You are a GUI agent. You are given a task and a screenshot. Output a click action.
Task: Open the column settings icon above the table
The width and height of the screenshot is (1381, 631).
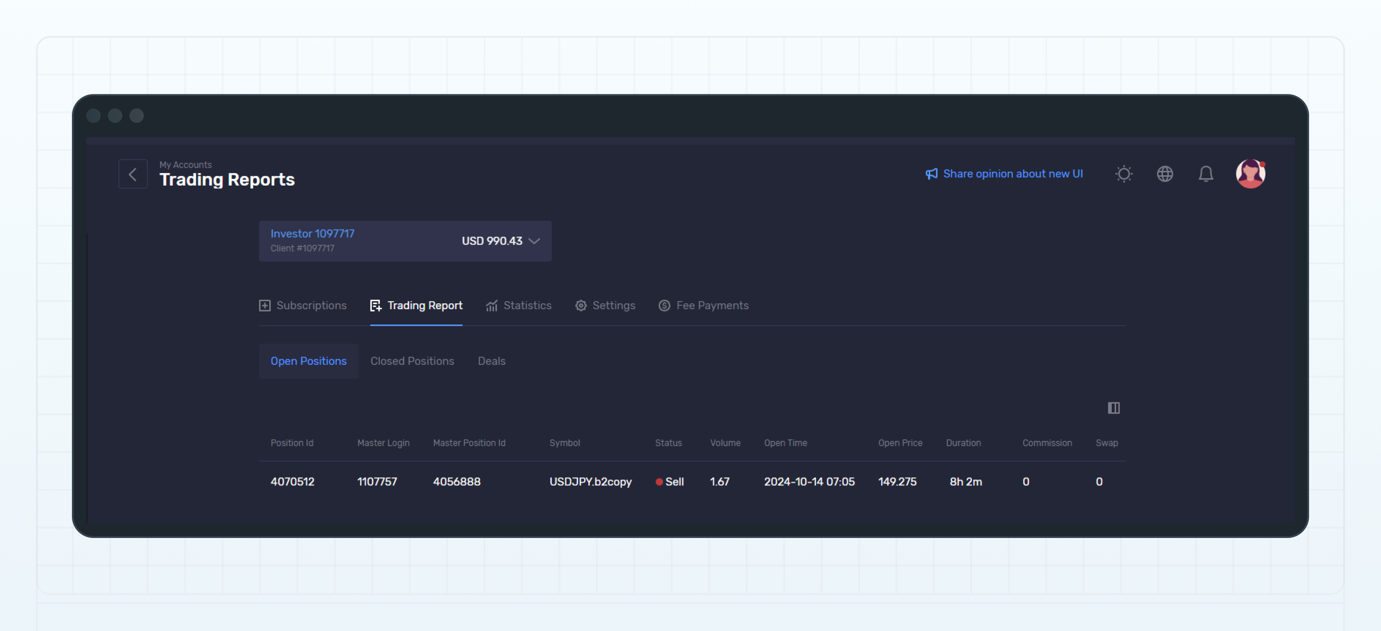click(1114, 408)
